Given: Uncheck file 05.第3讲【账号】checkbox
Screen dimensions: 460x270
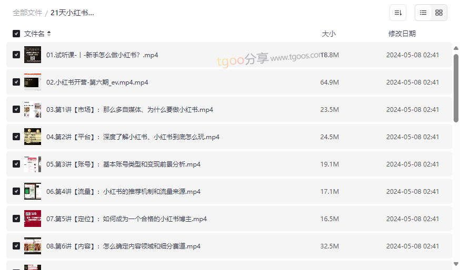Looking at the screenshot, I should (x=16, y=164).
